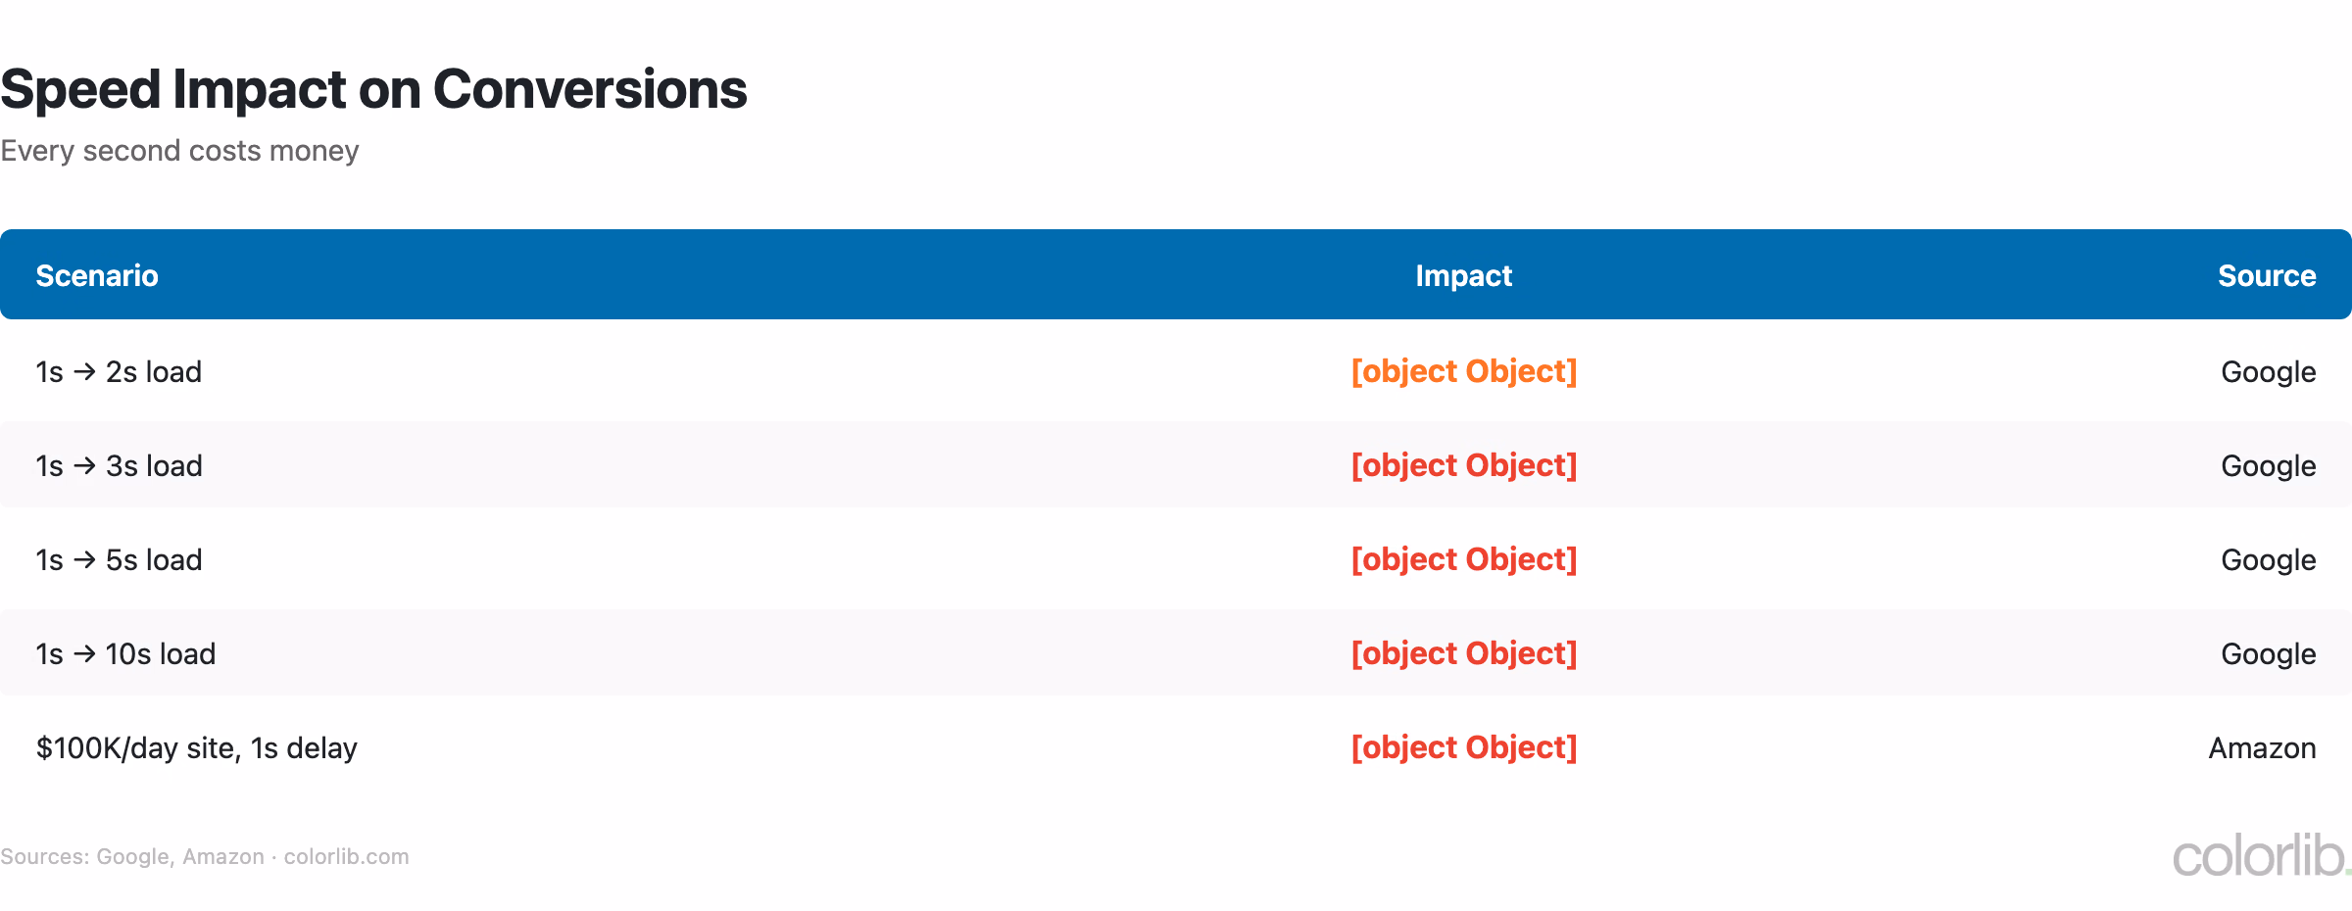The image size is (2352, 911).
Task: Click the "Sources: Google, Amazon · colorlib.com" footer
Action: point(204,857)
